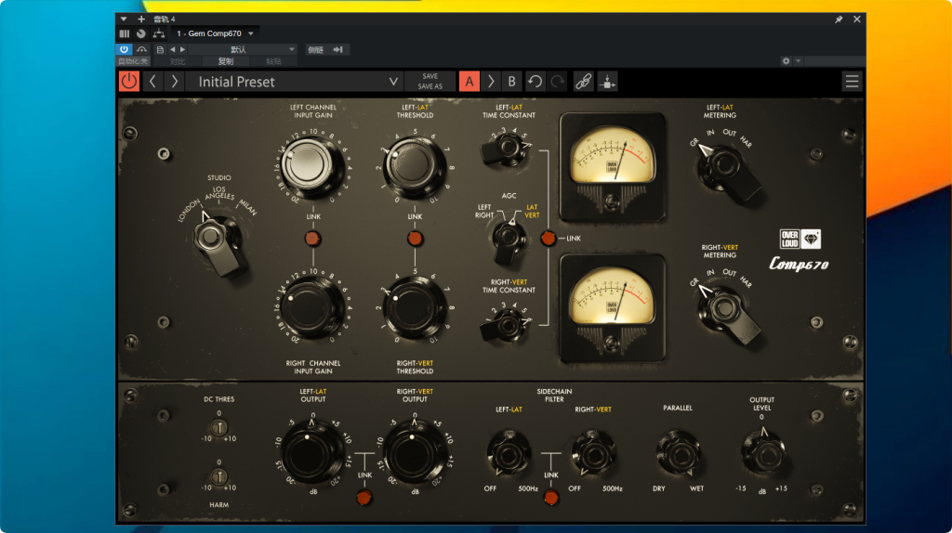Click the Left-Lat Threshold knob
This screenshot has width=952, height=533.
pos(415,167)
